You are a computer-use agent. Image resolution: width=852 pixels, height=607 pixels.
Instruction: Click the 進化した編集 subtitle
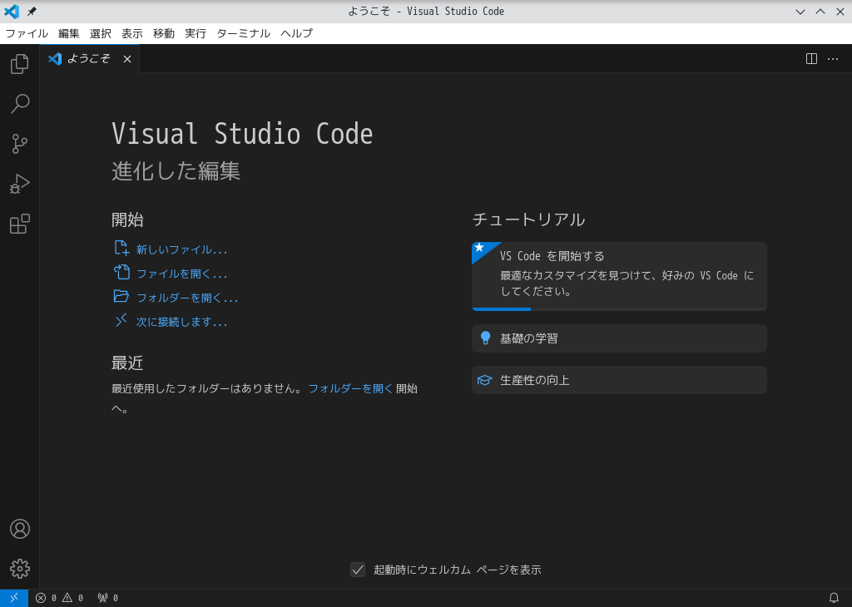tap(176, 171)
